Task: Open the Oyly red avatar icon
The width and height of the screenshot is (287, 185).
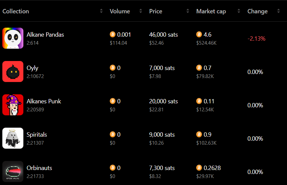Action: tap(13, 71)
